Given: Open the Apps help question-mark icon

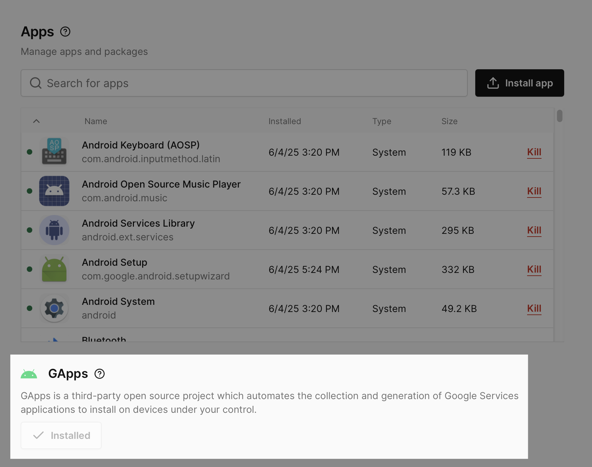Looking at the screenshot, I should point(65,32).
